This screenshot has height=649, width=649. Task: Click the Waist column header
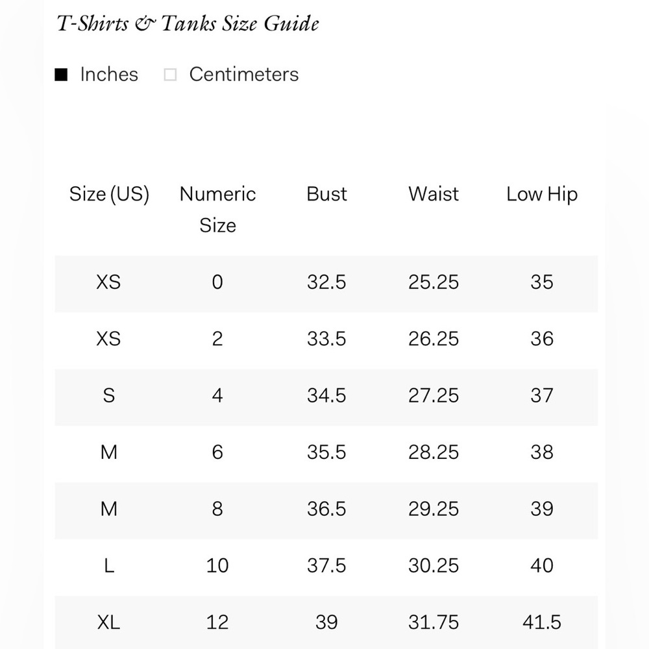click(x=434, y=194)
